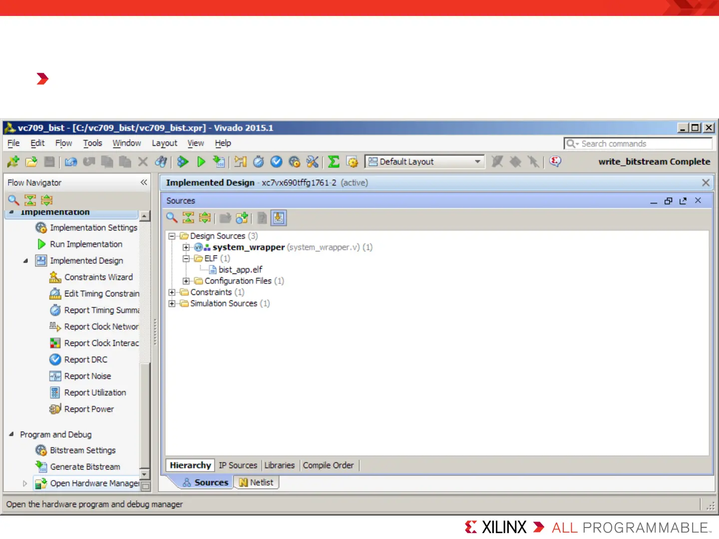Toggle the highlighted Sources toolbar view button
Image resolution: width=719 pixels, height=539 pixels.
click(x=279, y=218)
